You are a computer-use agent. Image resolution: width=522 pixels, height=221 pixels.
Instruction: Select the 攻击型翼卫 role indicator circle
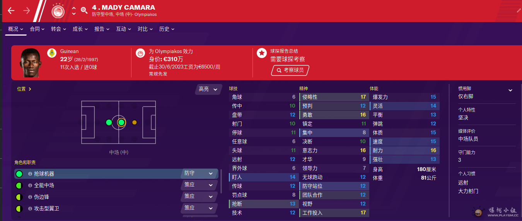(19, 209)
